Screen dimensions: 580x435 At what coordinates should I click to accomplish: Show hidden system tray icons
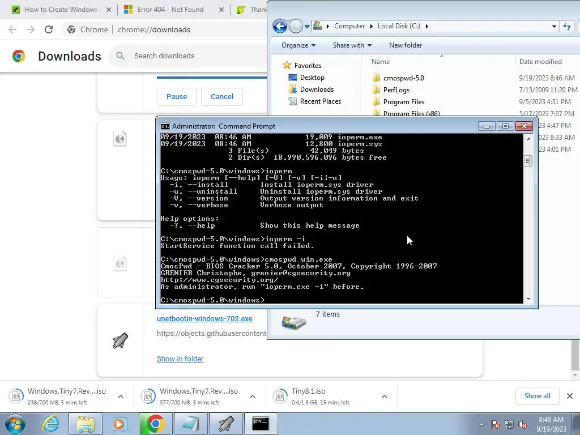(481, 424)
